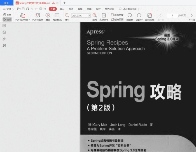
Task: Close the Spring攻略 pdf document tab
Action: [x=57, y=3]
